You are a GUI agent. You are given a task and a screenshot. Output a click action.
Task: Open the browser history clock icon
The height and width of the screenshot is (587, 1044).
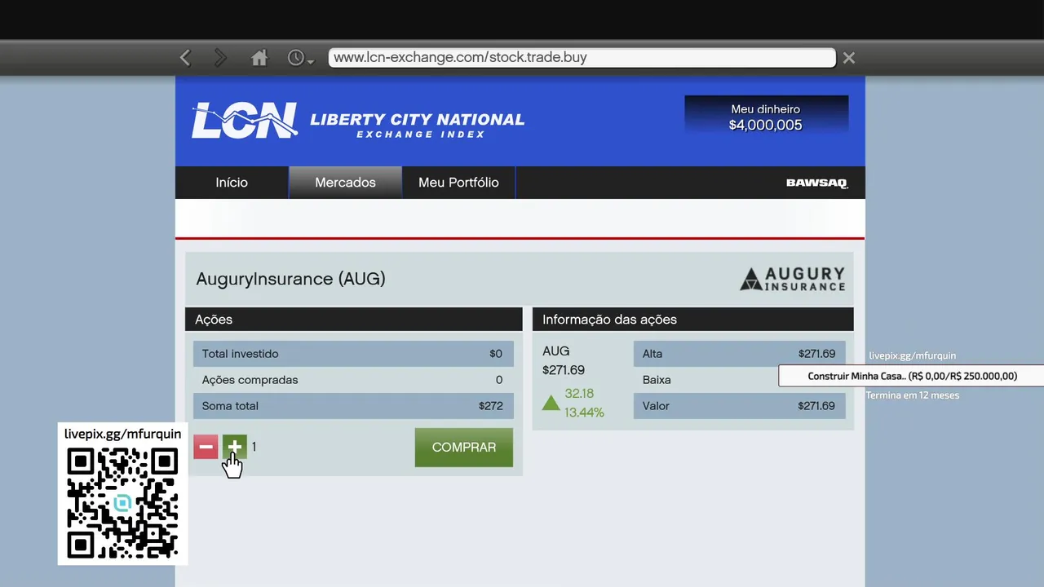click(x=296, y=58)
